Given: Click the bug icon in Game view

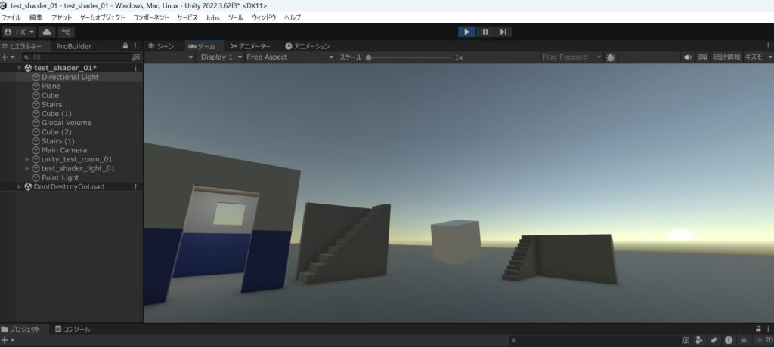Looking at the screenshot, I should tap(611, 57).
